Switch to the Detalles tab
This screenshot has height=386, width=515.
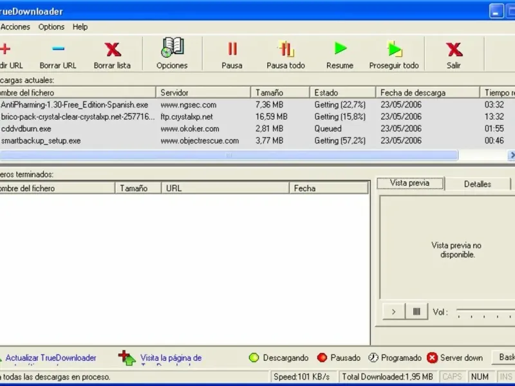[478, 184]
